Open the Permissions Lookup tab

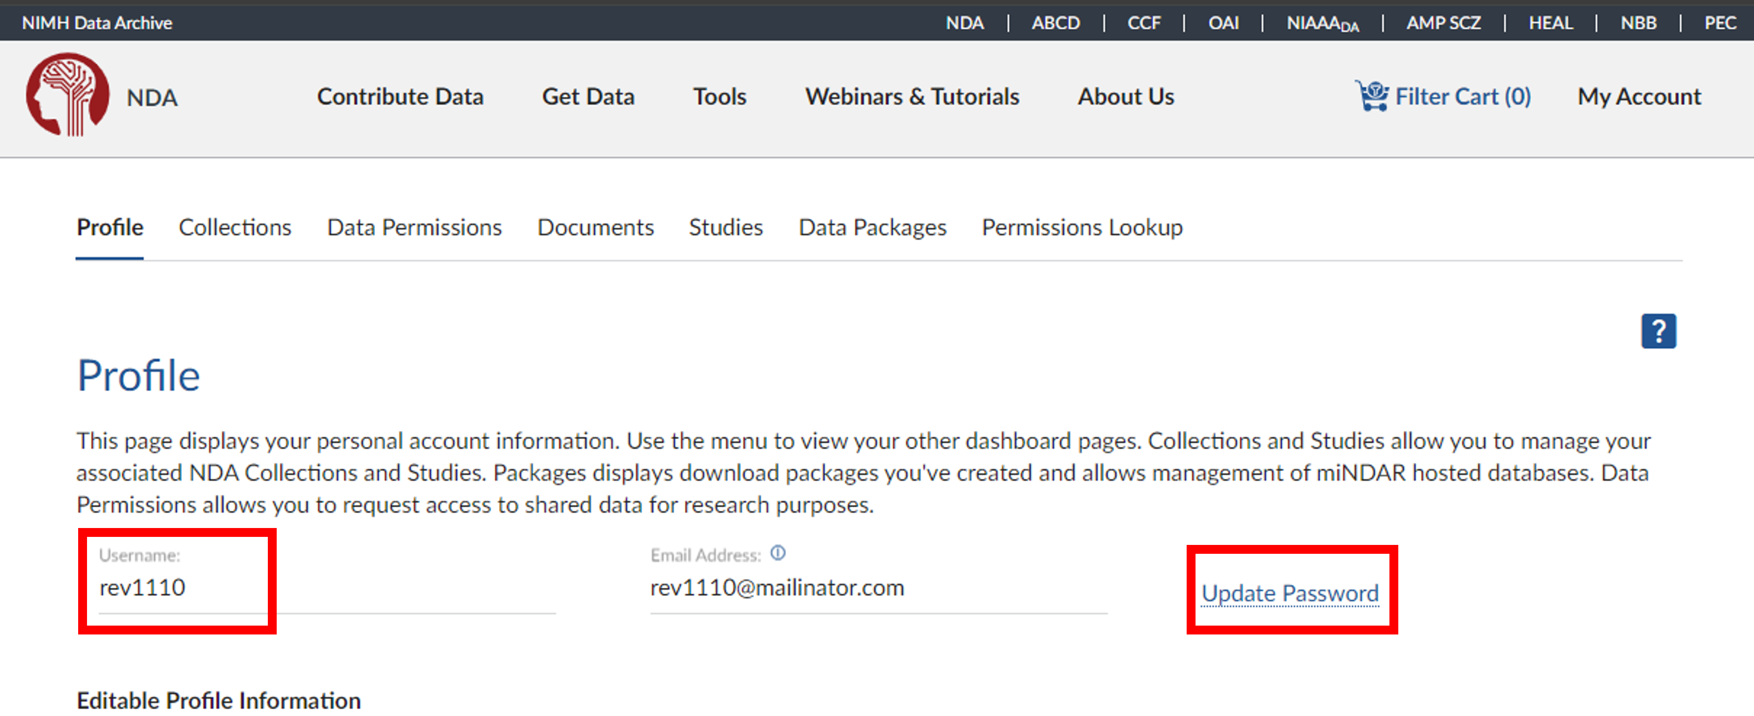[x=1081, y=227]
